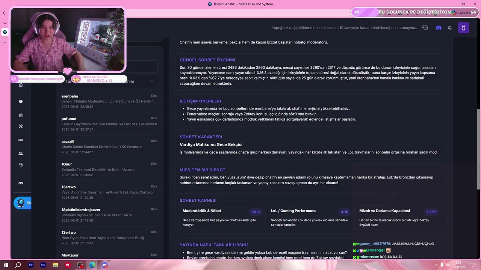Open the Windows Start menu

(5, 265)
